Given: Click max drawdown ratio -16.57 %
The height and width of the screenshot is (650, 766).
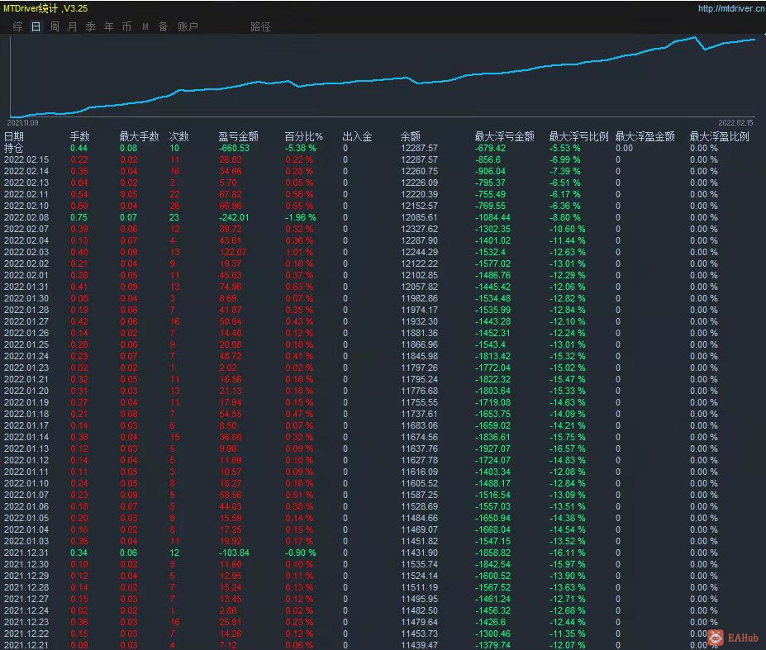Looking at the screenshot, I should pos(567,448).
